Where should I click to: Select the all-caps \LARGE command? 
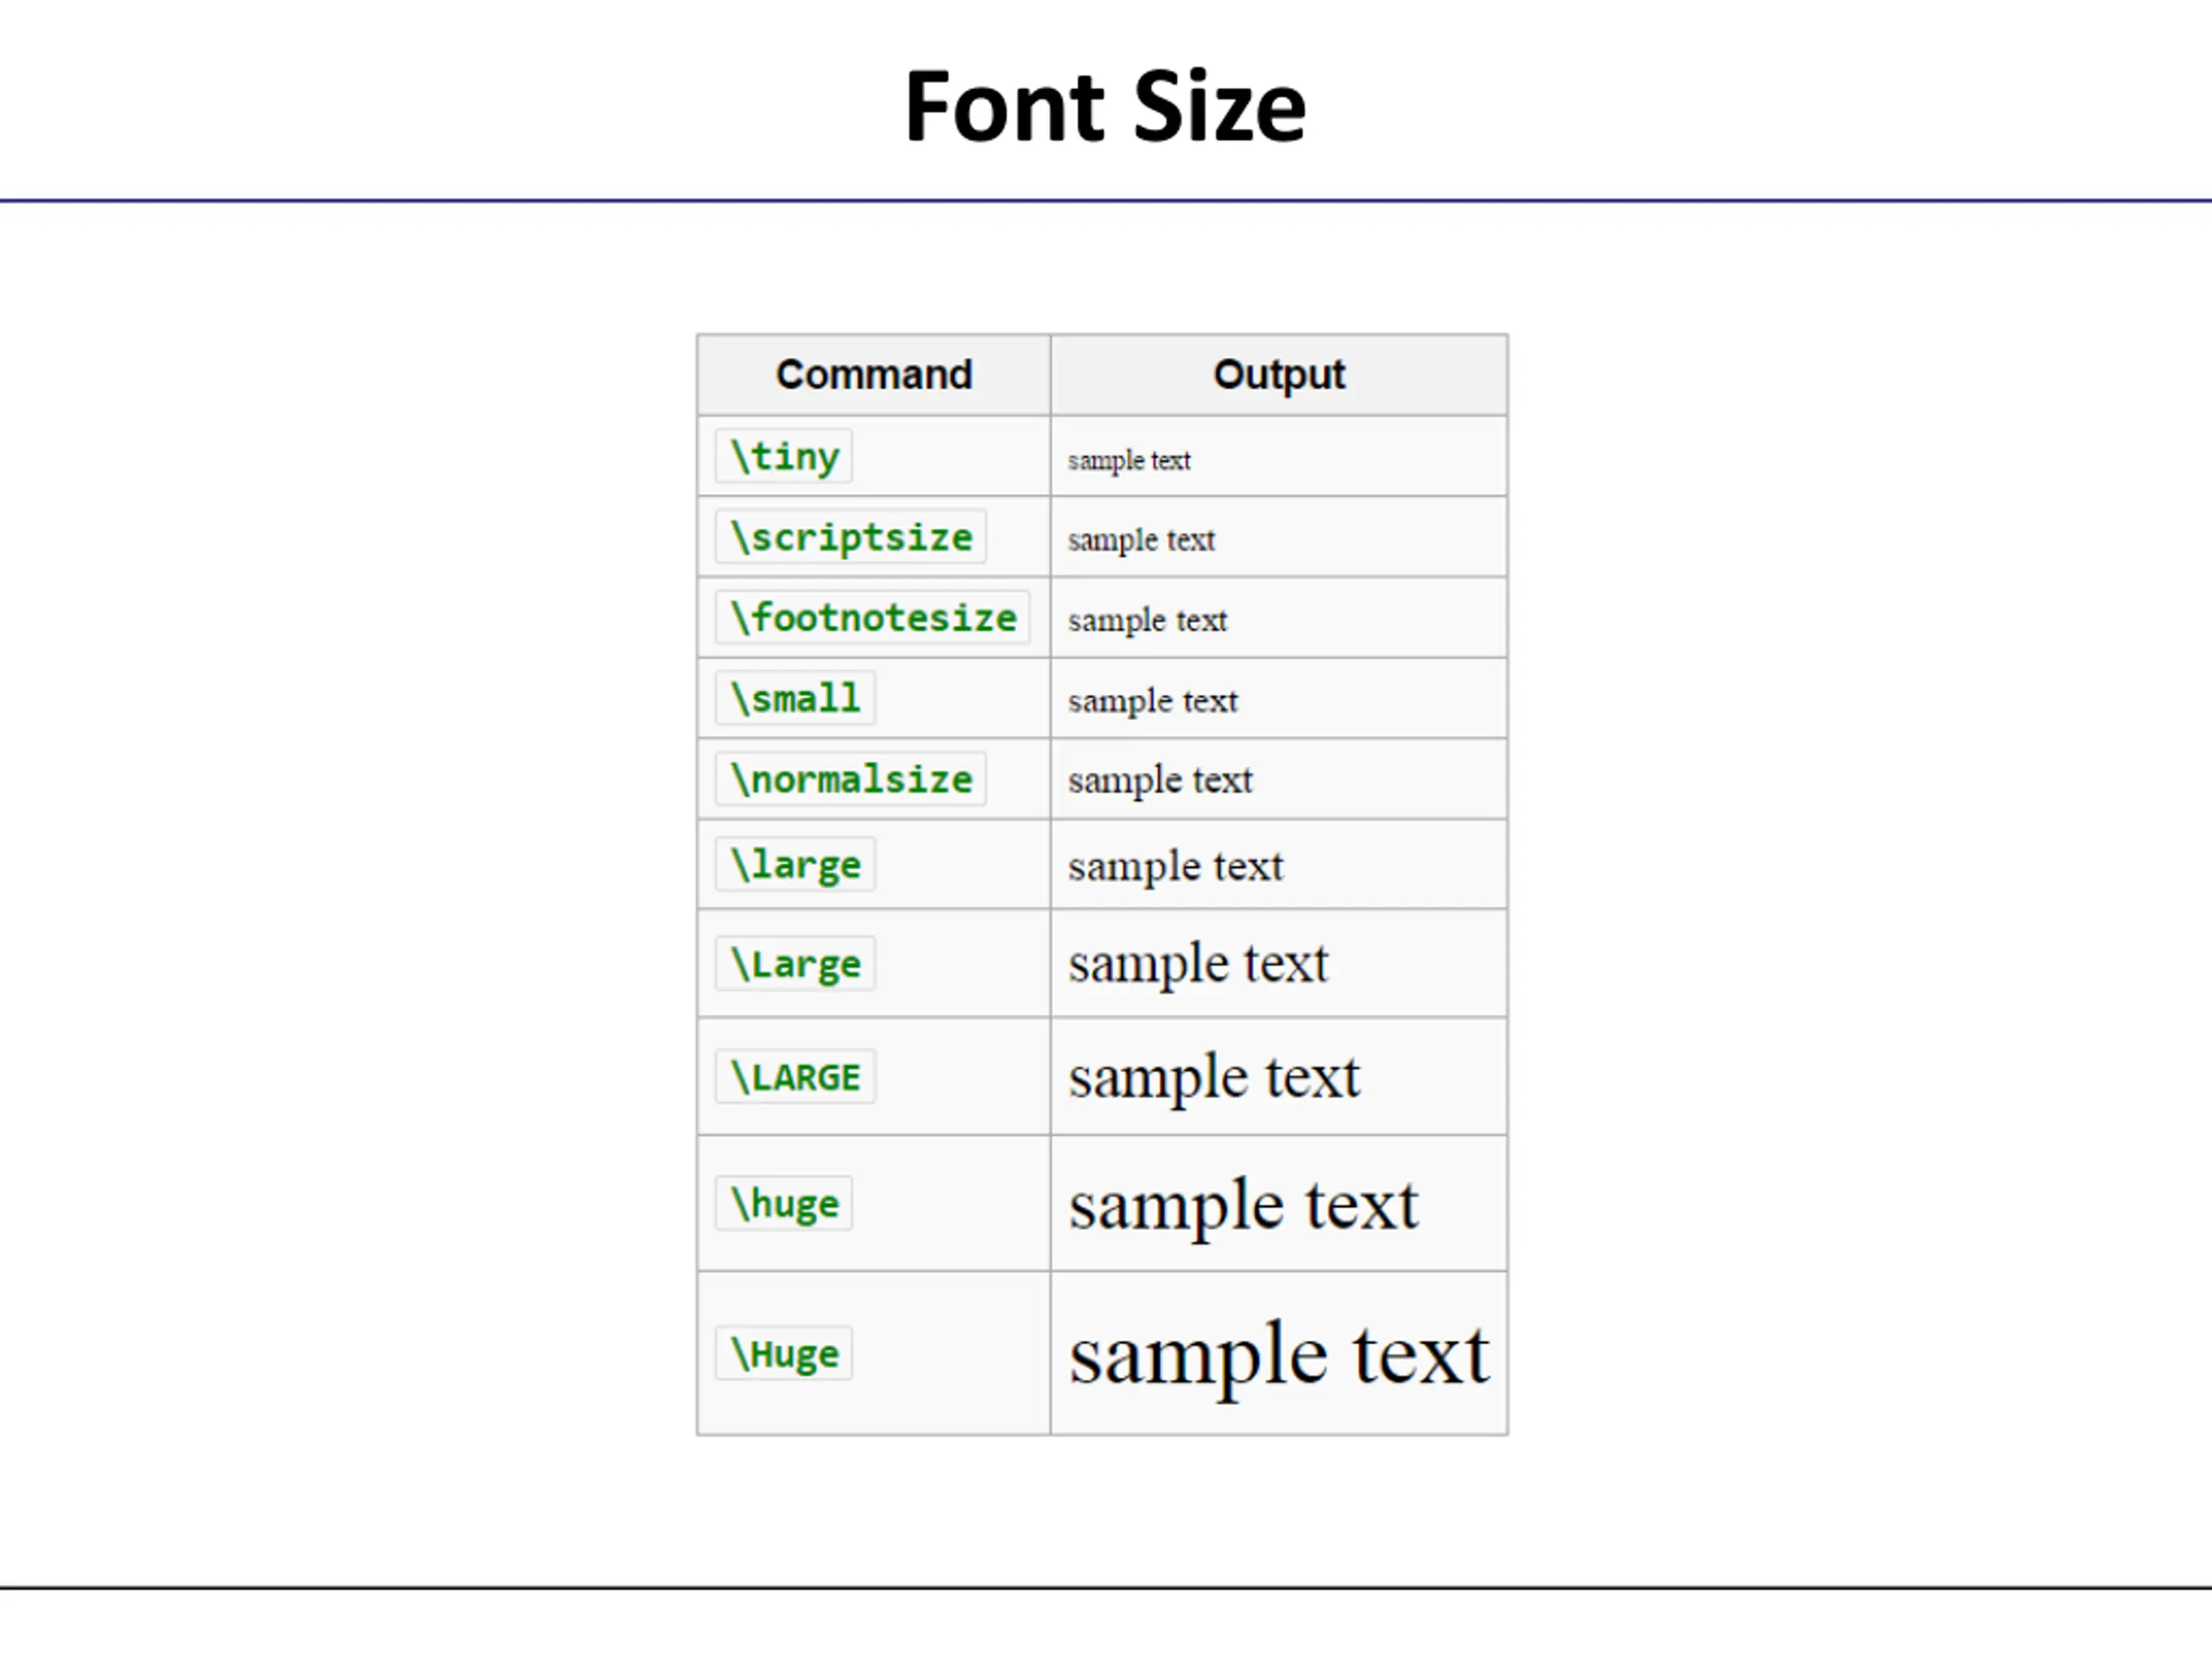tap(795, 1077)
